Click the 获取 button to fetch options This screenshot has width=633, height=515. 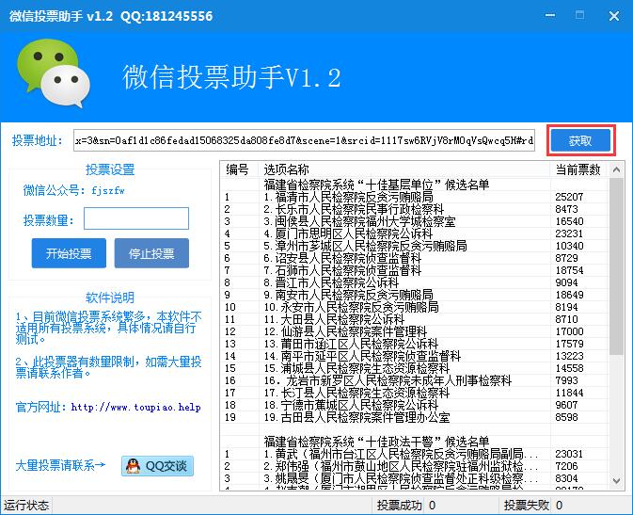[580, 141]
